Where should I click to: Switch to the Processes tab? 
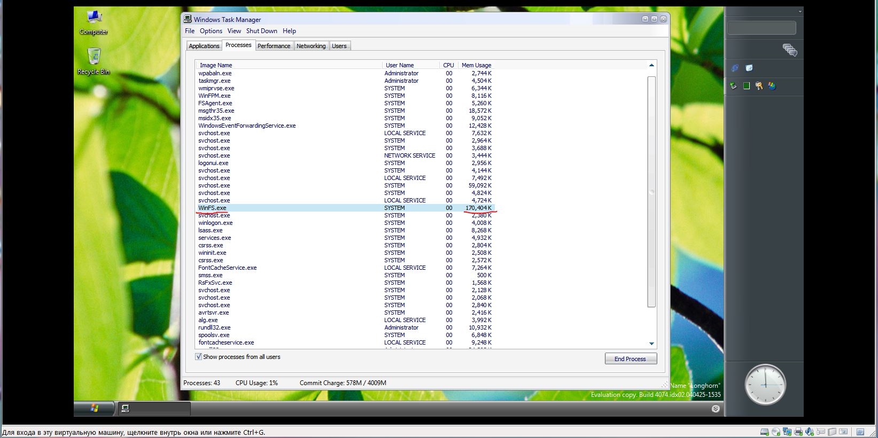[238, 45]
